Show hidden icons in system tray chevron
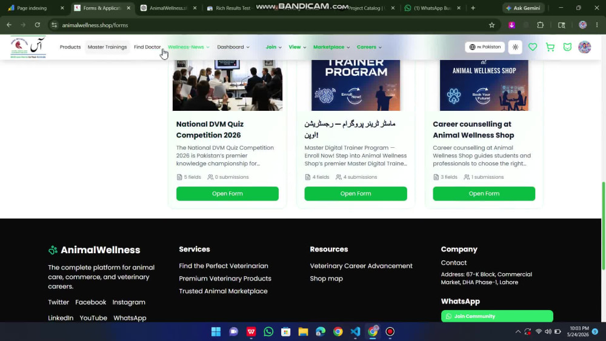Screen dimensions: 606x341 coord(518,331)
